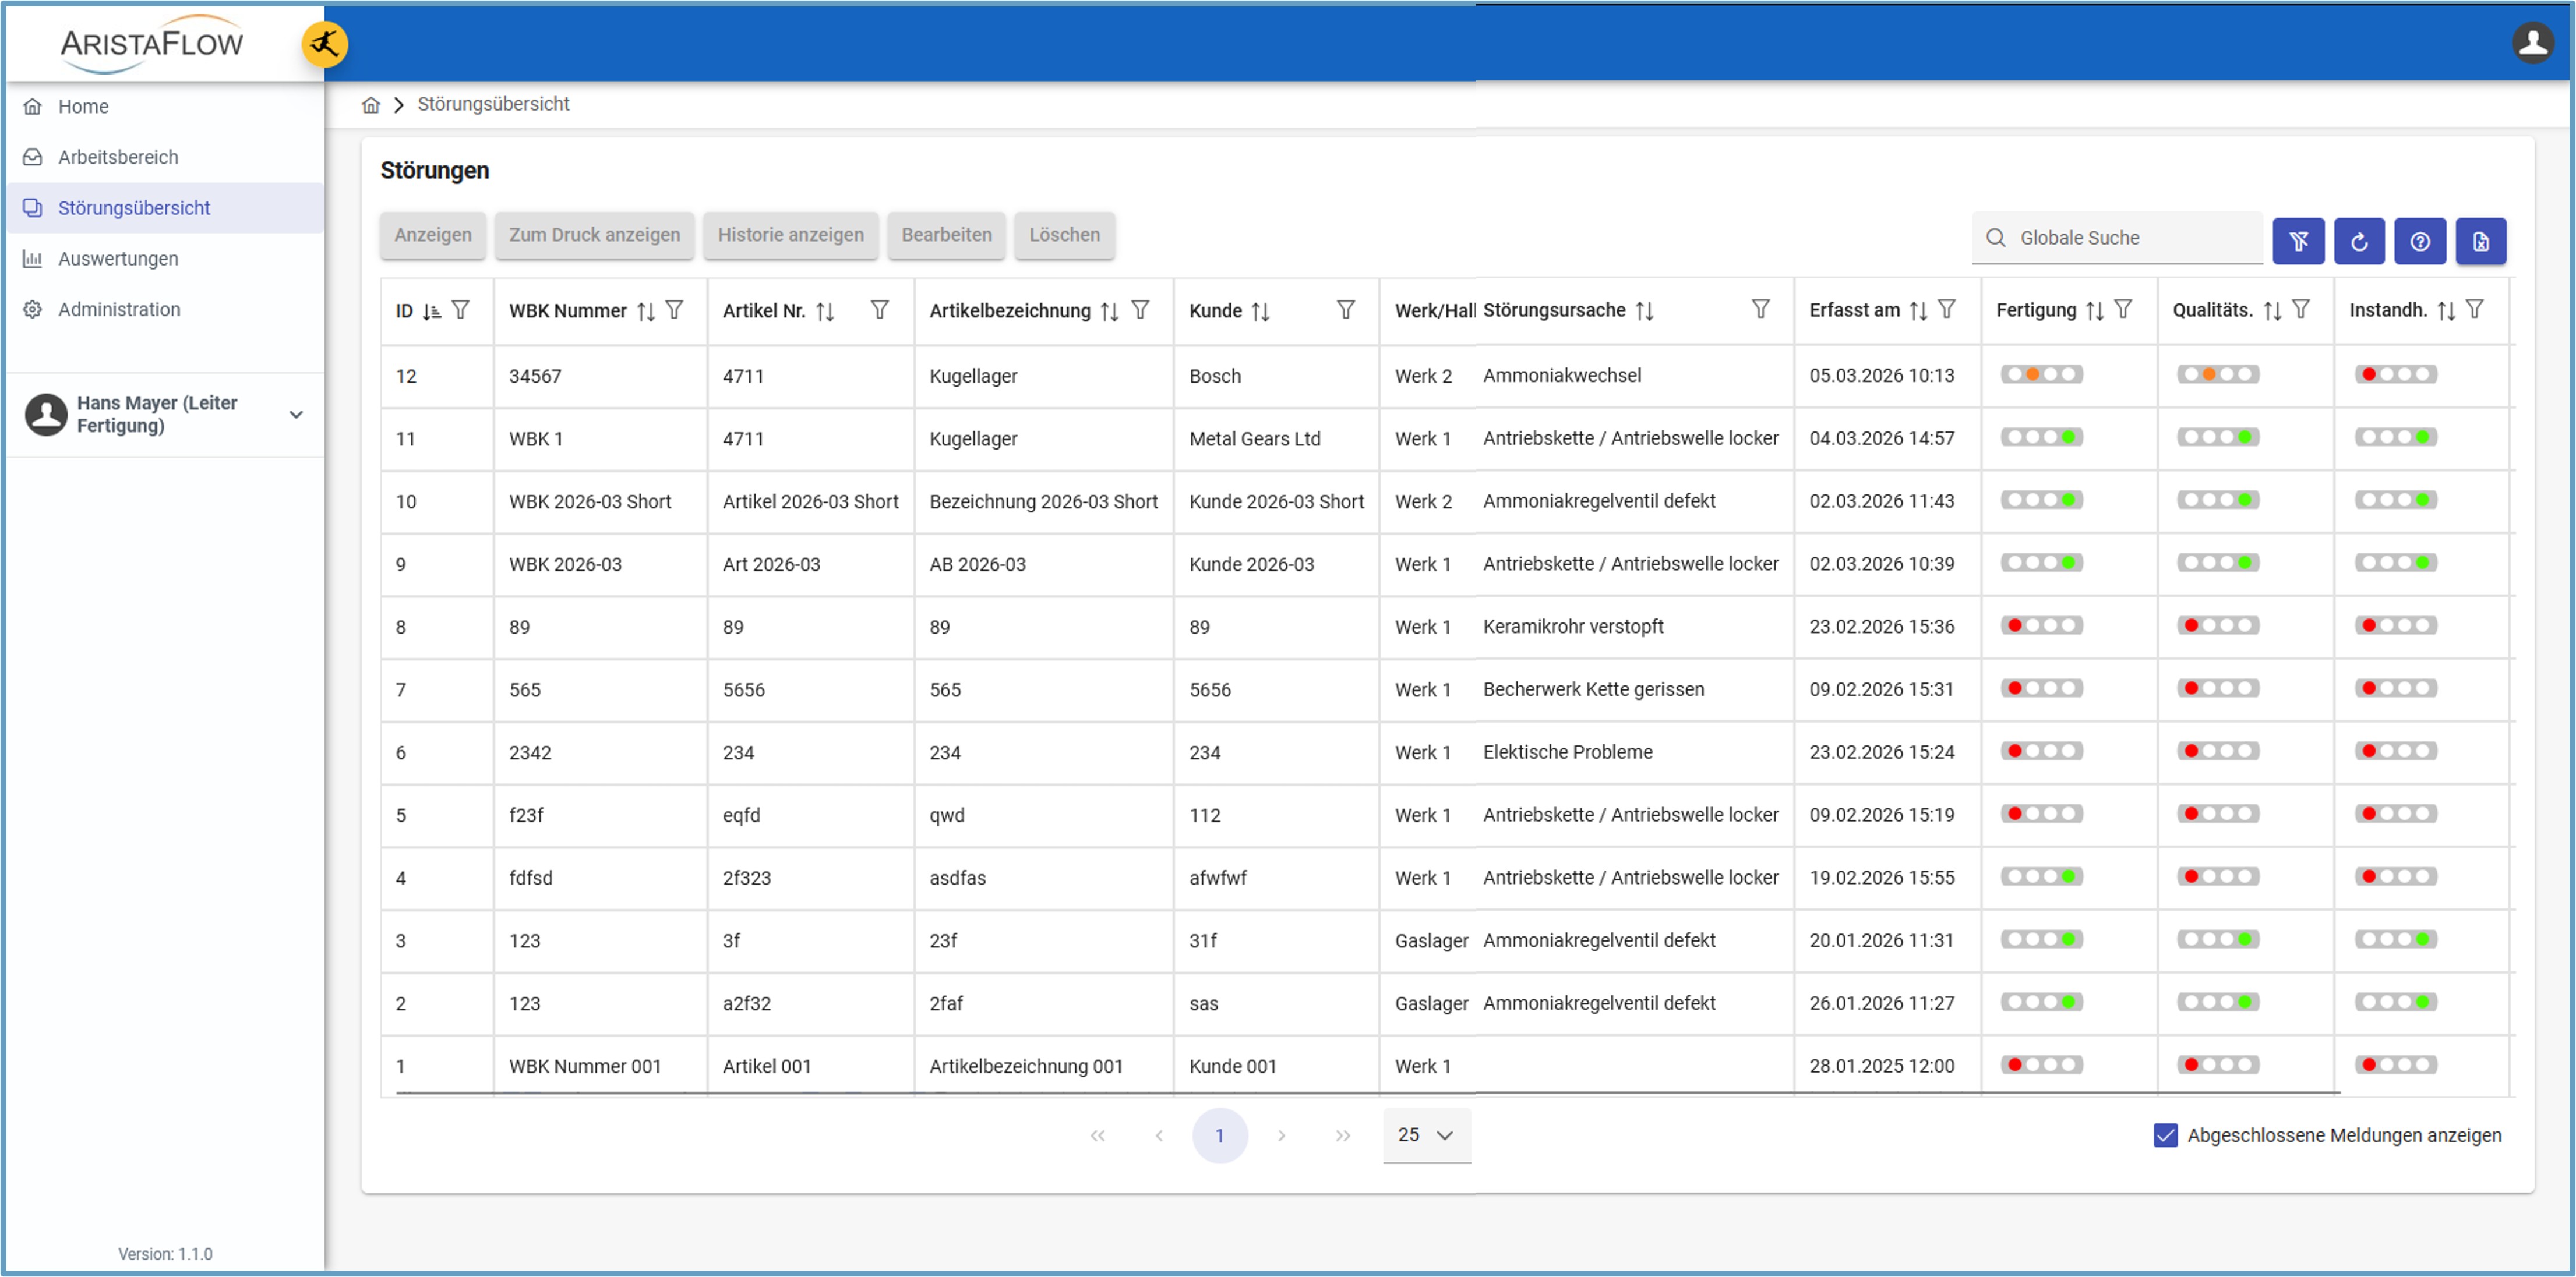Uncheck Abgeschlossene Meldungen anzeigen checkbox
The image size is (2576, 1277).
pyautogui.click(x=2165, y=1135)
